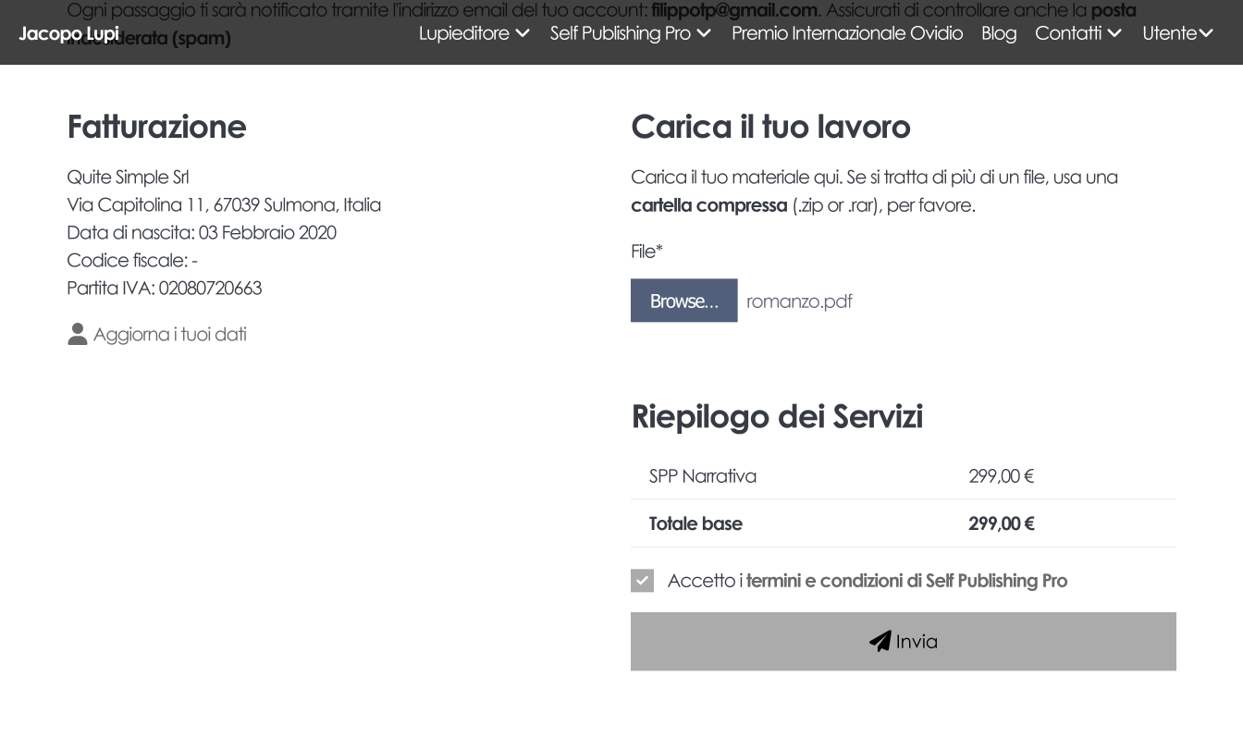
Task: Open Aggiorna i tuoi dati link
Action: click(x=169, y=334)
